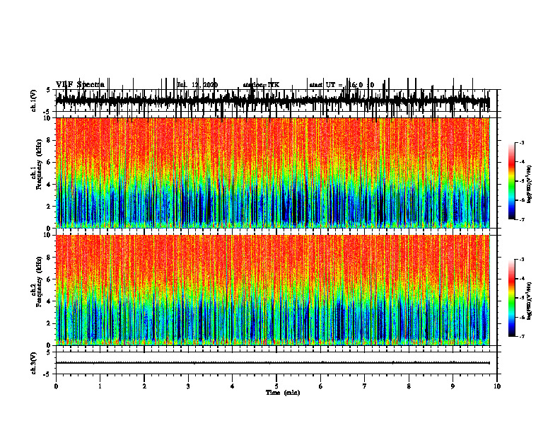This screenshot has width=560, height=433.
Task: Click time axis tick label "0"
Action: 56,386
